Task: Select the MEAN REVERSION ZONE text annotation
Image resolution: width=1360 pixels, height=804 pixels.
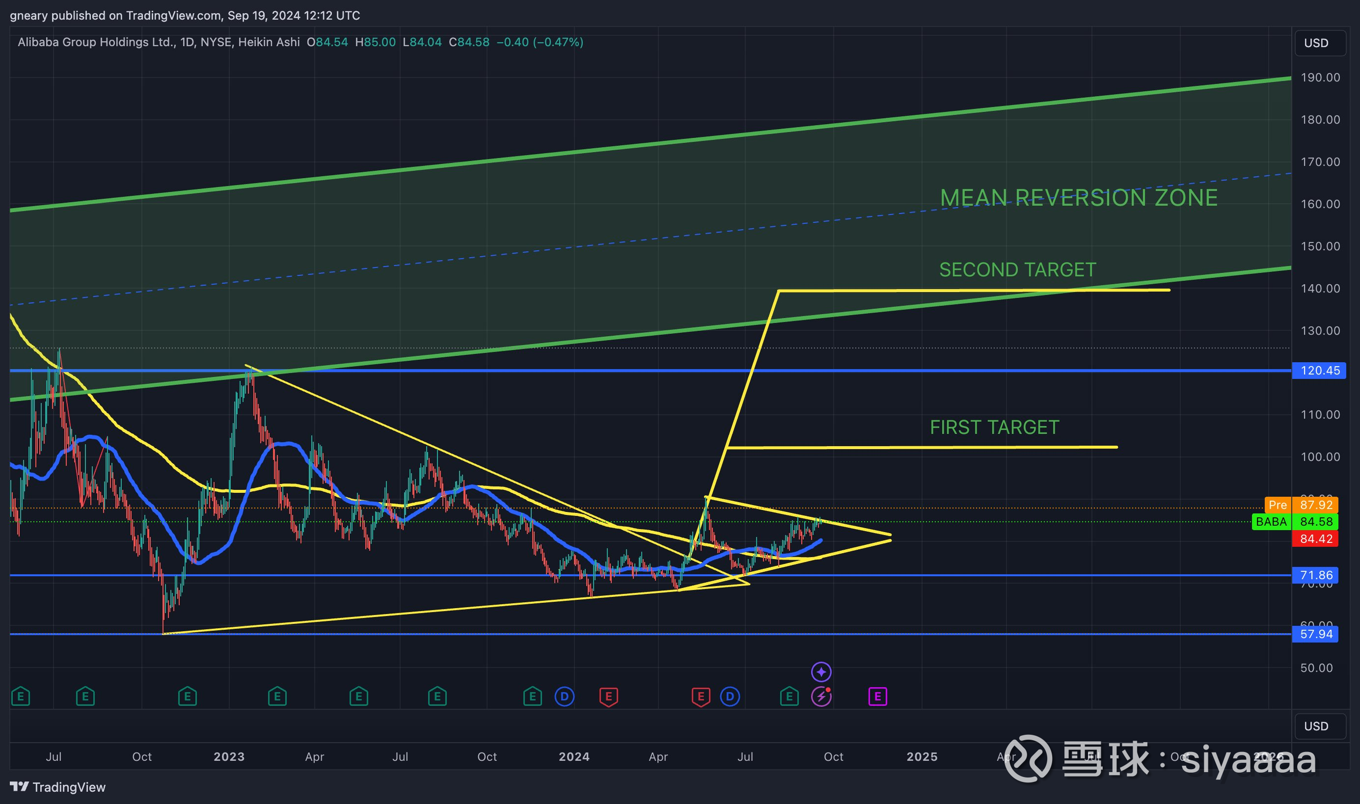Action: tap(1079, 198)
